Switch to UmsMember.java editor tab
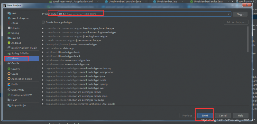 (x=167, y=2)
